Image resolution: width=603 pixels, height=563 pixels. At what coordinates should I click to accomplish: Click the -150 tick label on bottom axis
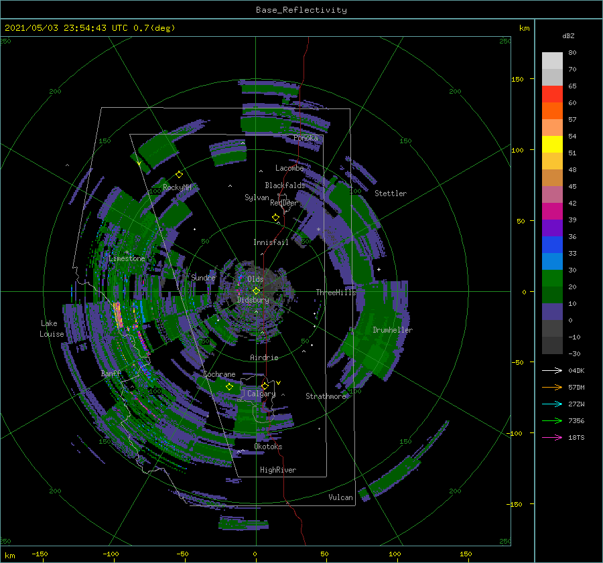tap(40, 554)
